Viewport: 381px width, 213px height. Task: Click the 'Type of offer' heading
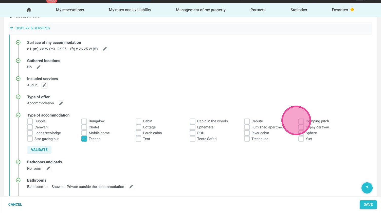38,97
